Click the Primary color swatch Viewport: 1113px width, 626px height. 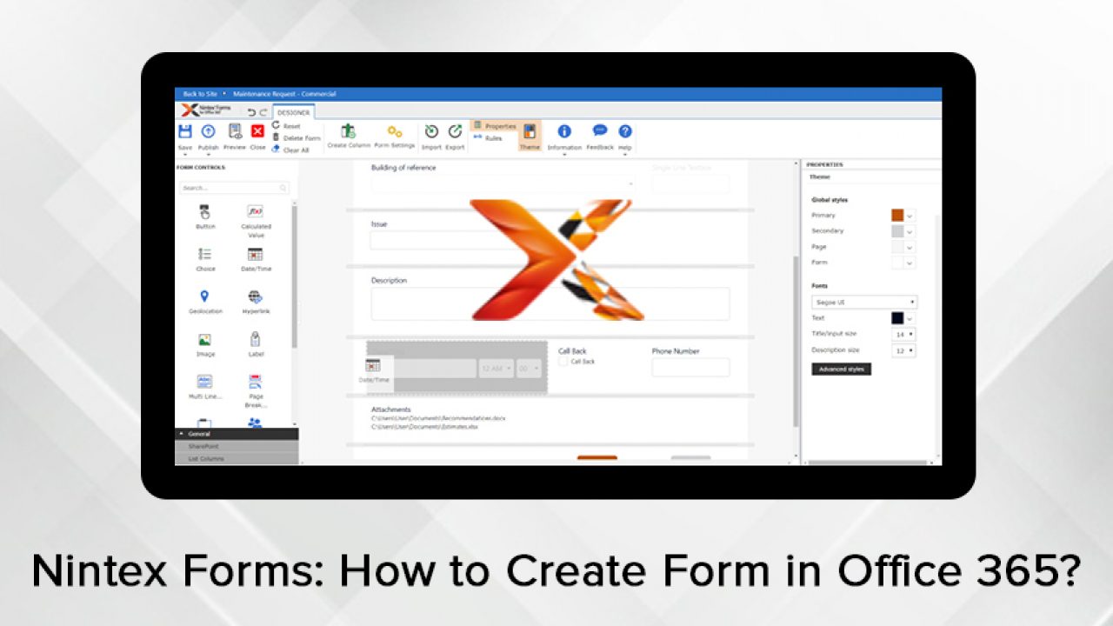tap(897, 215)
